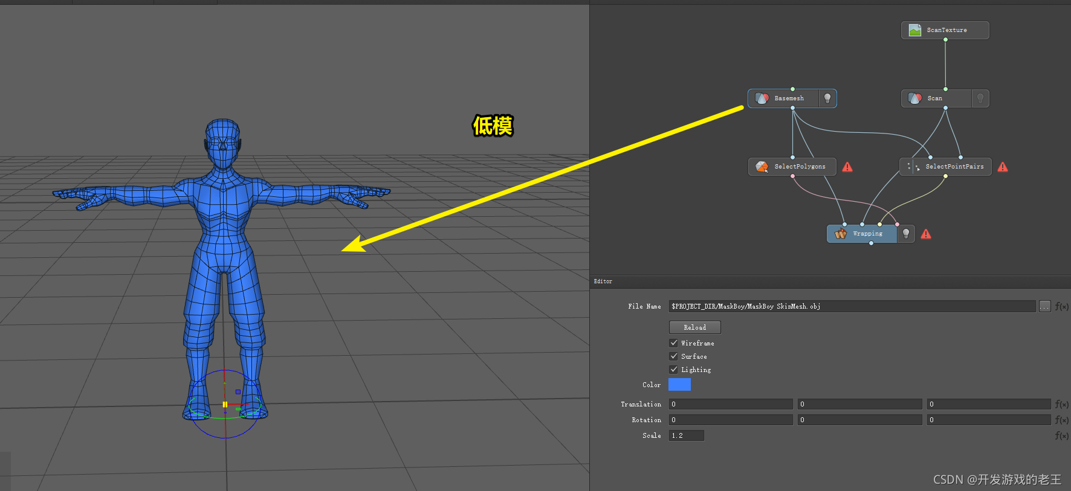Click the yellow gizmo center handle
Screen dimensions: 1071x491
pos(225,405)
